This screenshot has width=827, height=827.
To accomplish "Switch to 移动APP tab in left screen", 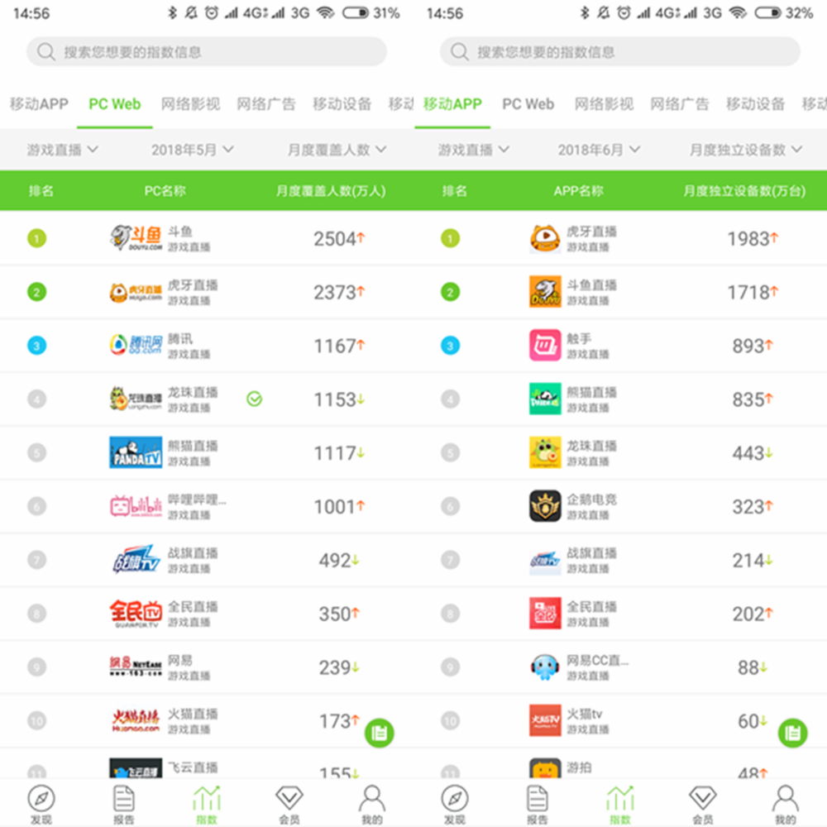I will pyautogui.click(x=39, y=104).
